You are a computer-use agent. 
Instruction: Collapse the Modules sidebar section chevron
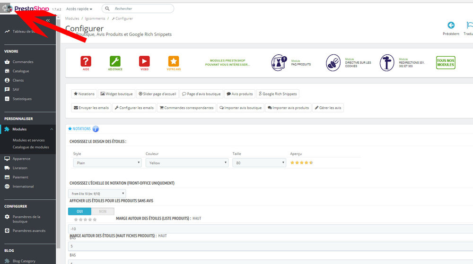pos(52,129)
